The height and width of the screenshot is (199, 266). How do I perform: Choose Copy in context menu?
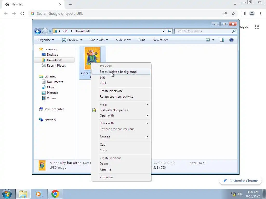click(x=121, y=150)
